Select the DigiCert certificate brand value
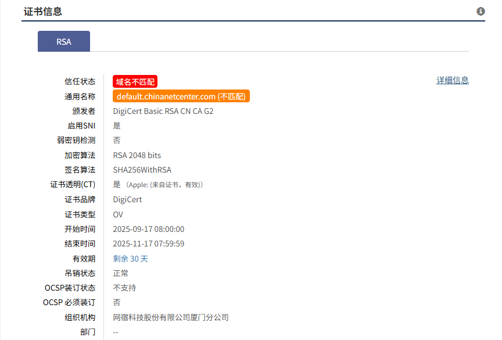This screenshot has height=340, width=502. pos(127,199)
